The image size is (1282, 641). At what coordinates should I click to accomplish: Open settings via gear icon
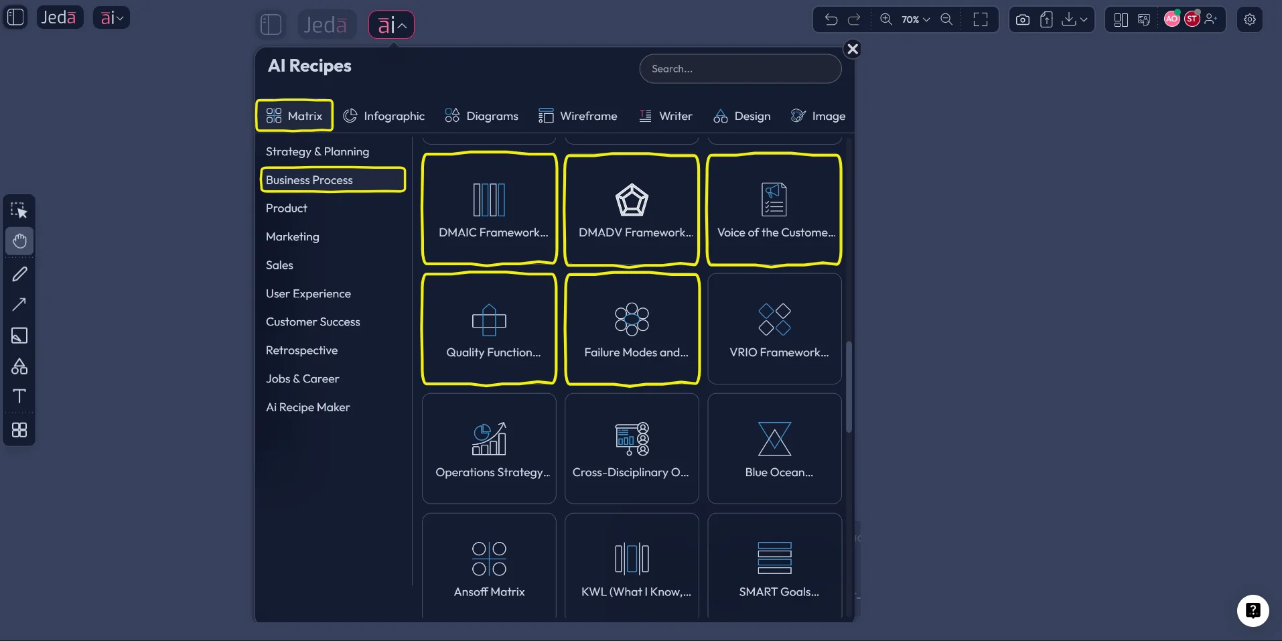point(1250,19)
